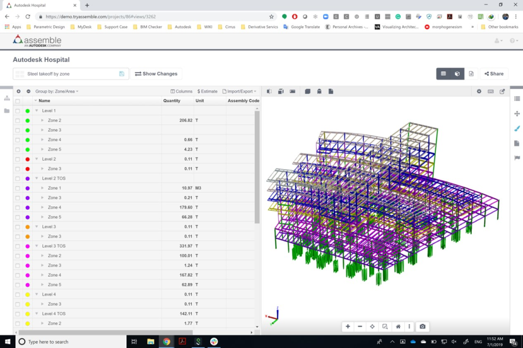Click the Show Changes button

pos(156,74)
